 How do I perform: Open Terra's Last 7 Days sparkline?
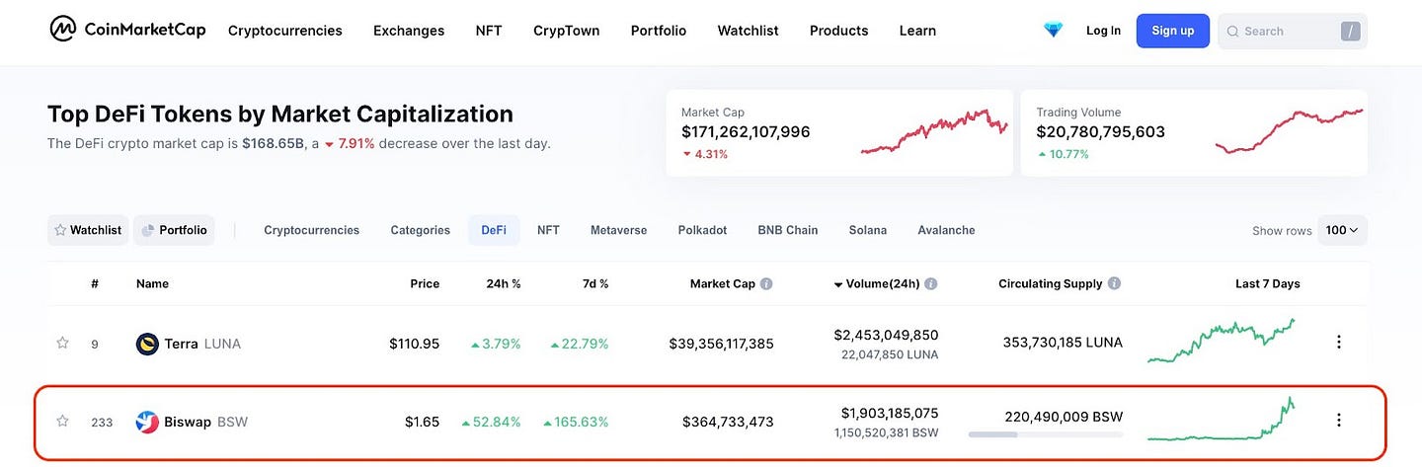coord(1222,341)
